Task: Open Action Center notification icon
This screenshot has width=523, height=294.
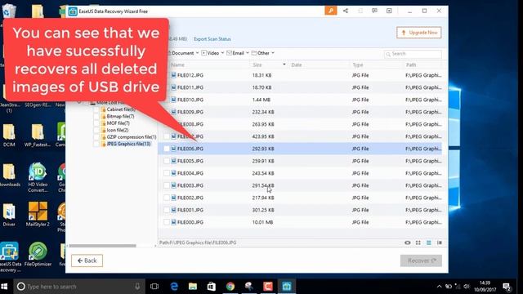Action: (x=507, y=287)
